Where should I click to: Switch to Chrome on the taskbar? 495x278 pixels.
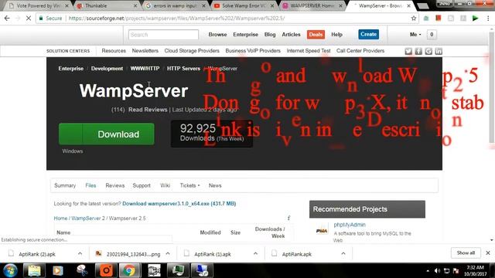[x=129, y=270]
